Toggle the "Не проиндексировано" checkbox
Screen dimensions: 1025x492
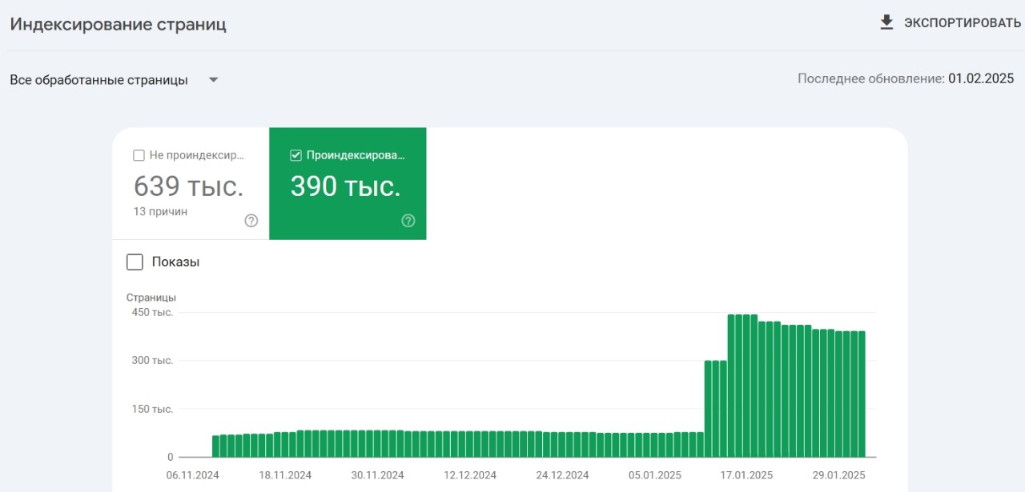point(139,155)
